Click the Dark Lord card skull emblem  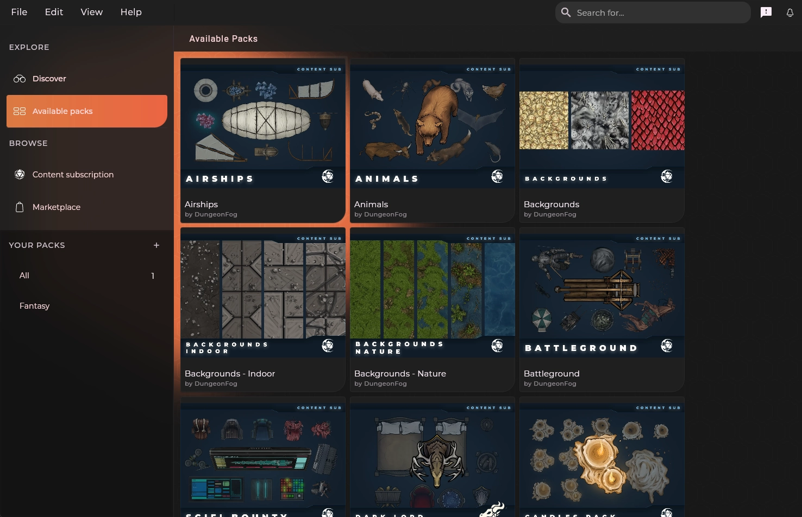point(493,510)
